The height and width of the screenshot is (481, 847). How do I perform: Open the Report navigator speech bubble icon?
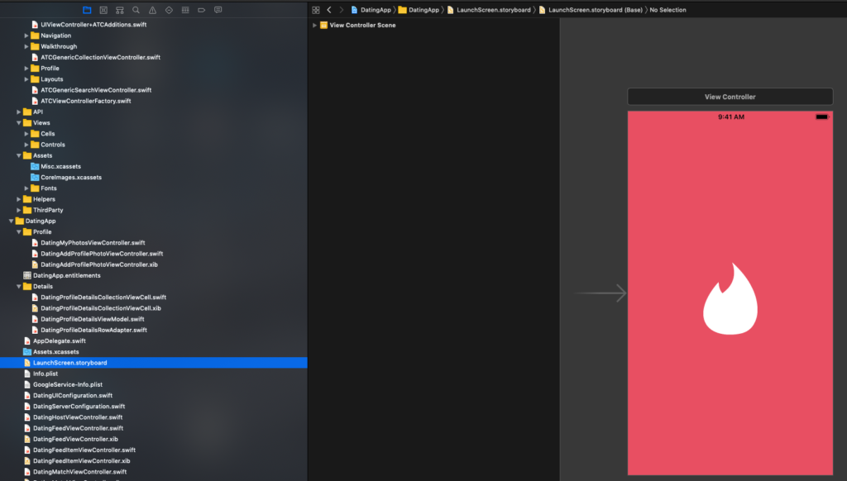pyautogui.click(x=218, y=10)
